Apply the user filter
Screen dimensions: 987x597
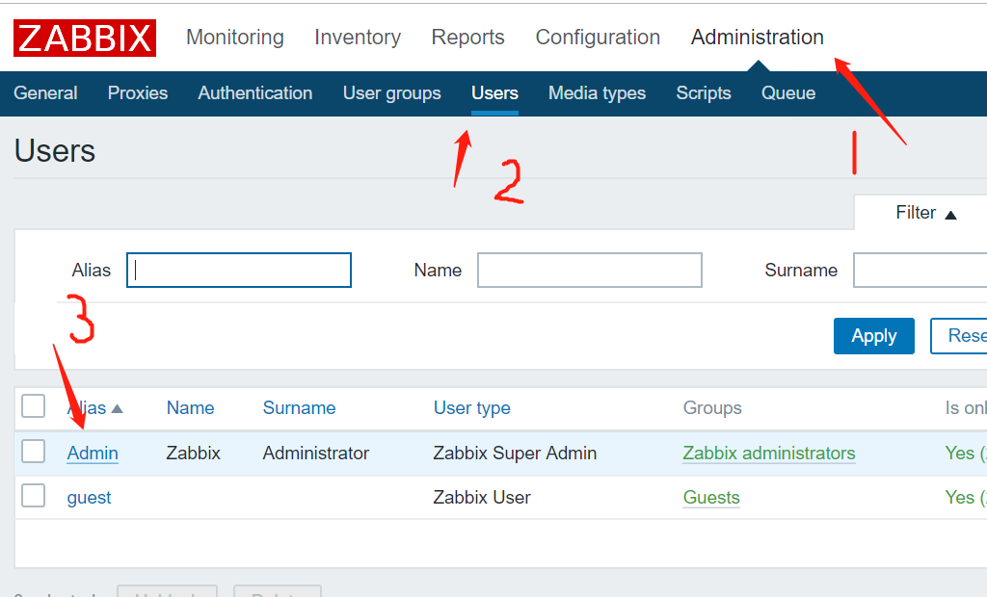[873, 336]
